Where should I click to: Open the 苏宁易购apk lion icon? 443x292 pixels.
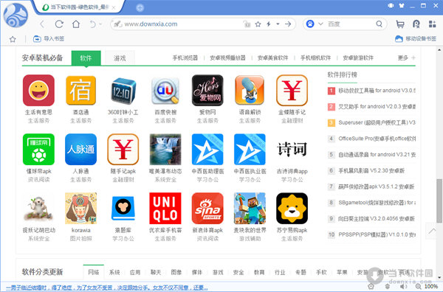tap(292, 208)
